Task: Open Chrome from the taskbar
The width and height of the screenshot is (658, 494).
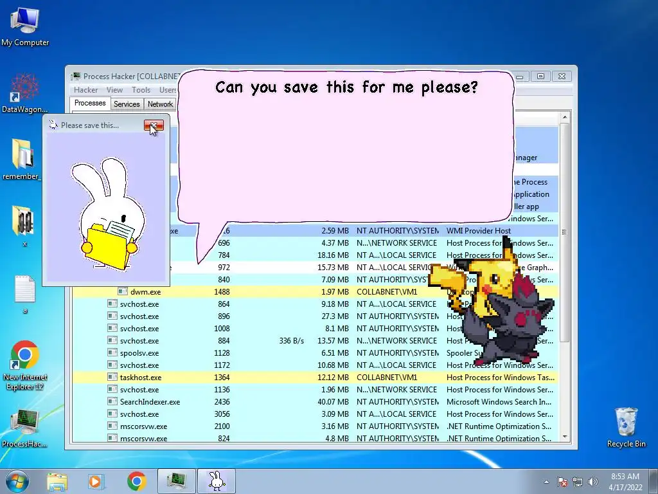Action: 136,481
